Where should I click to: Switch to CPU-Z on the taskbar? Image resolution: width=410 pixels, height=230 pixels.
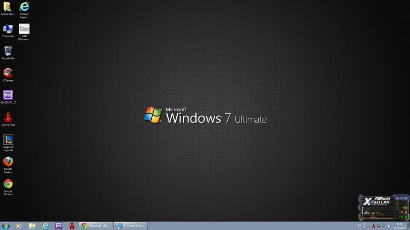point(58,226)
